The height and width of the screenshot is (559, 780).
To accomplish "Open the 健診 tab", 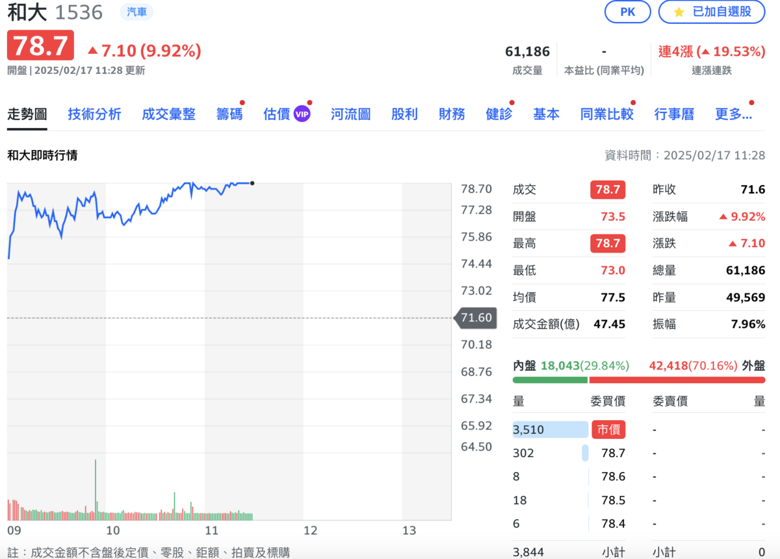I will (498, 113).
